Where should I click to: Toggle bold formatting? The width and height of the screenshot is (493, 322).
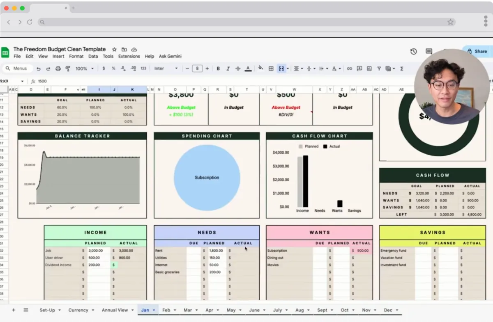(218, 69)
